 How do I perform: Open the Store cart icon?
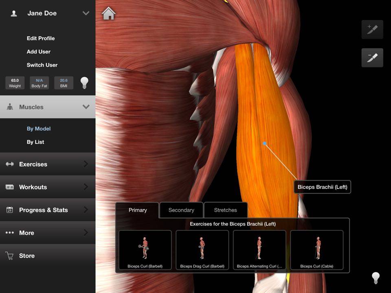[x=9, y=256]
